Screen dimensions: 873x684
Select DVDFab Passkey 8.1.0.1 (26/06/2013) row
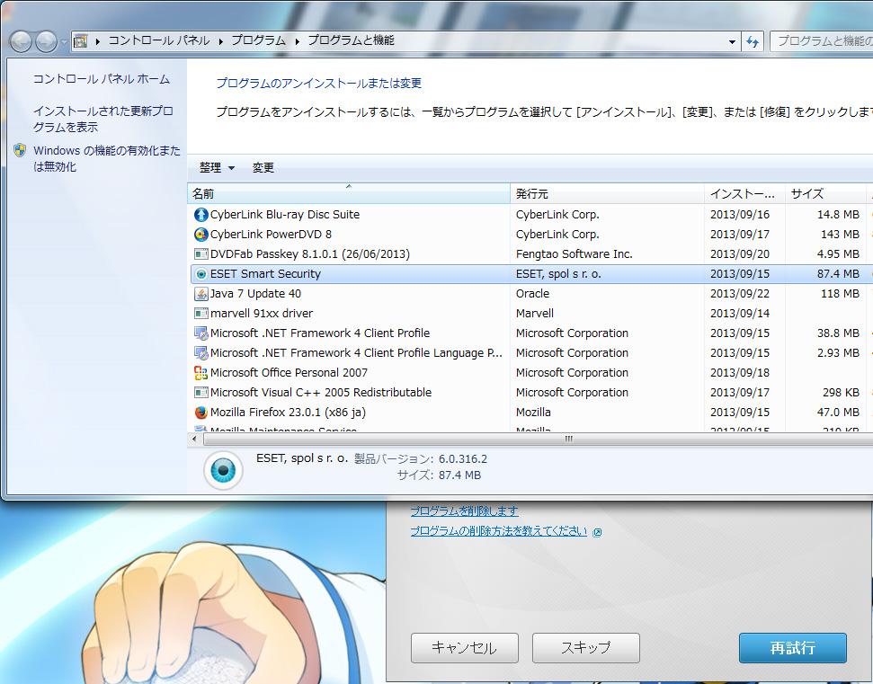coord(309,254)
